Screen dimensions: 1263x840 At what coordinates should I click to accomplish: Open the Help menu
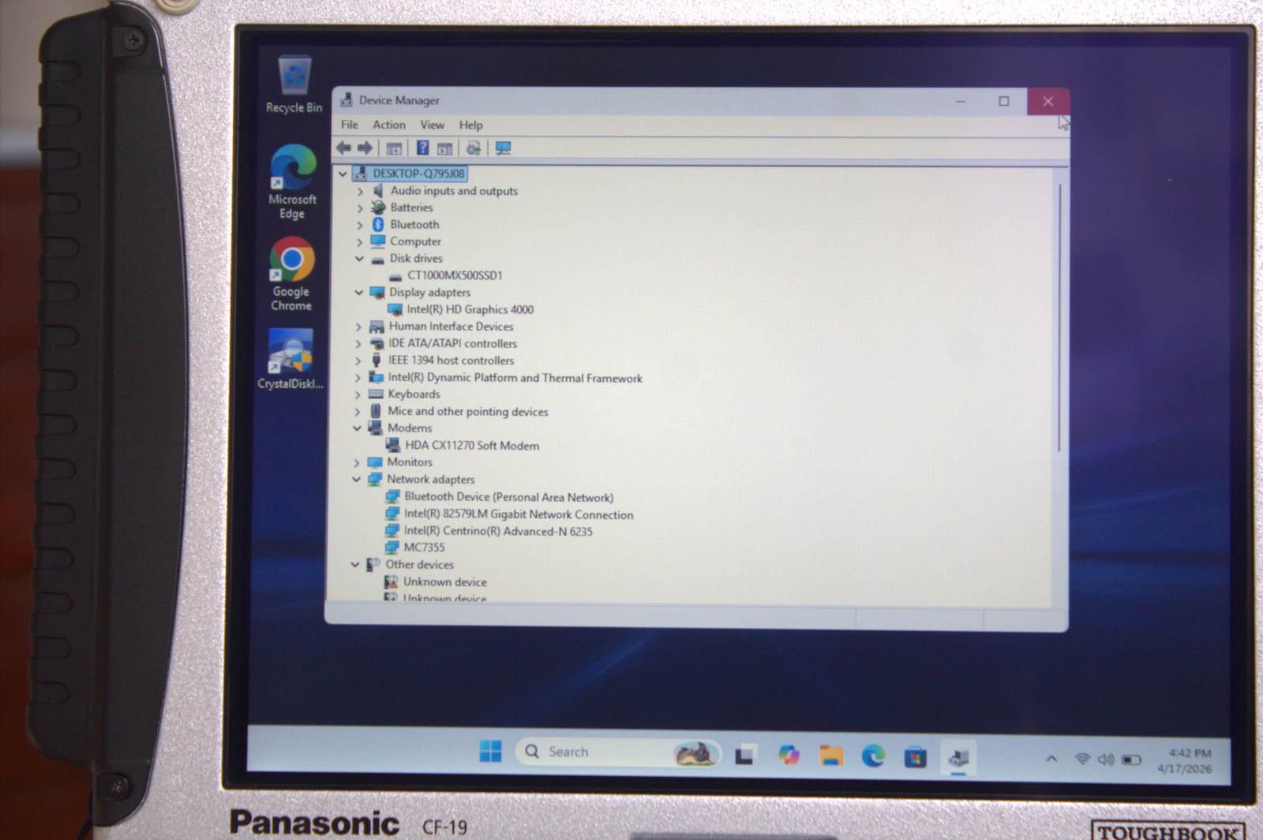pos(470,125)
